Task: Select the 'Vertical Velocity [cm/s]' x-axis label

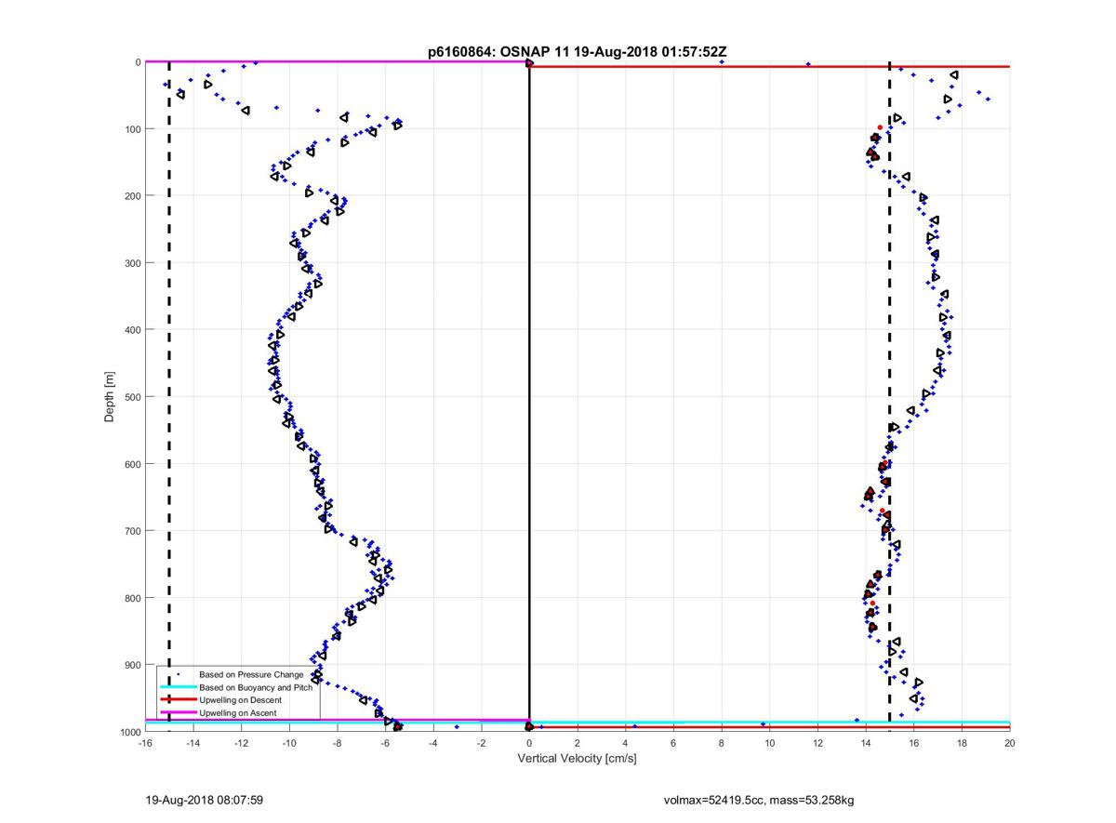Action: (x=577, y=759)
